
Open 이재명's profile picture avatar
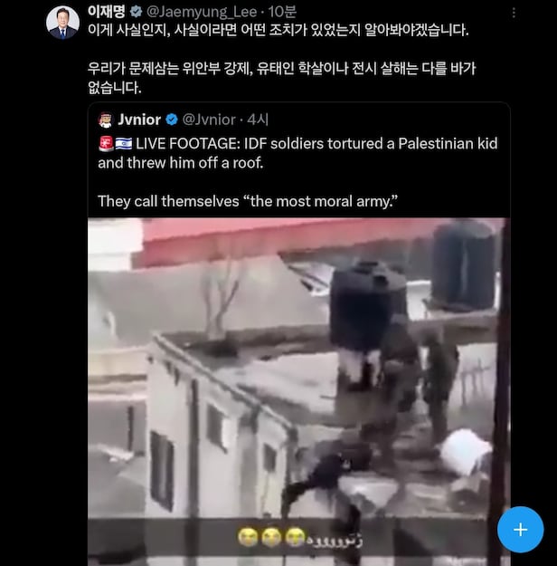pos(62,23)
